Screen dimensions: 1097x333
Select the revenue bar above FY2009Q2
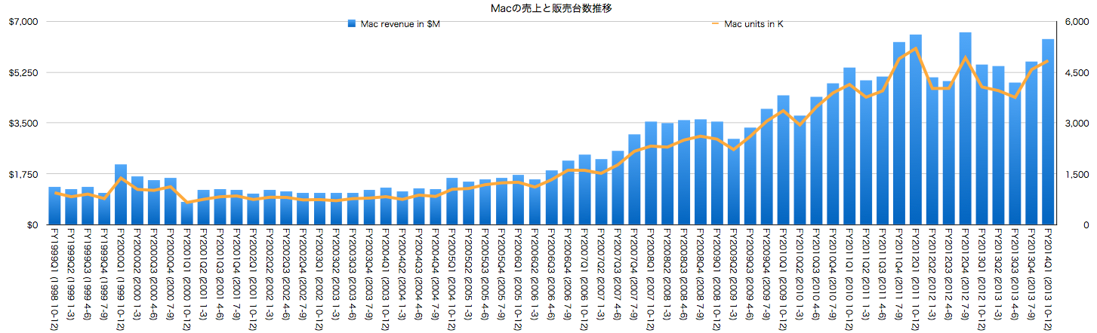pos(734,182)
